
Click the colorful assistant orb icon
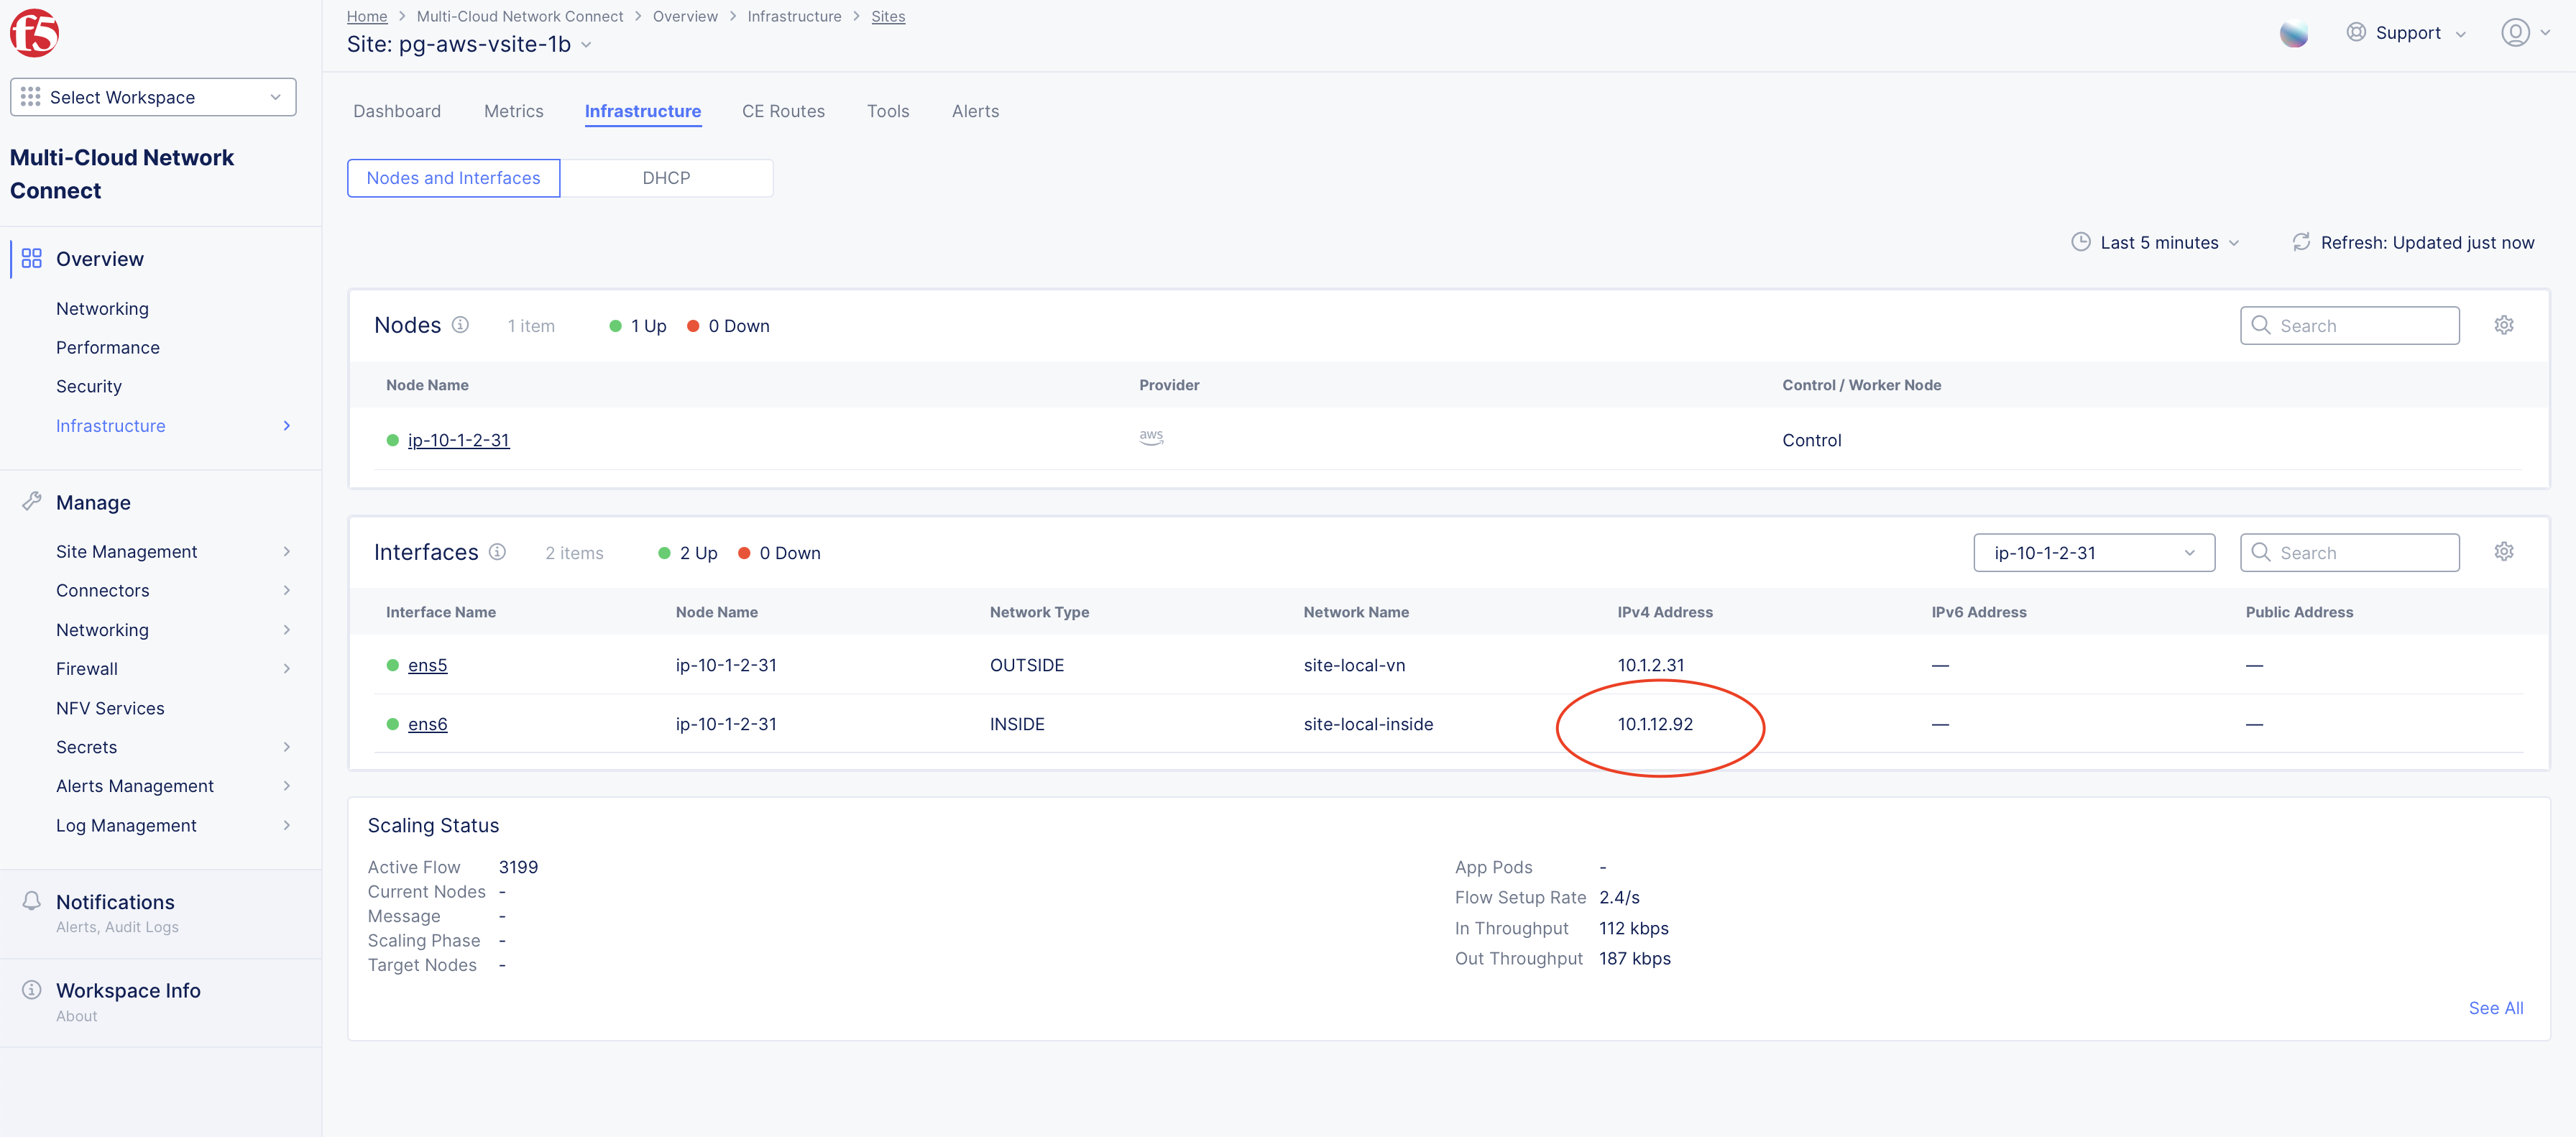[x=2293, y=33]
